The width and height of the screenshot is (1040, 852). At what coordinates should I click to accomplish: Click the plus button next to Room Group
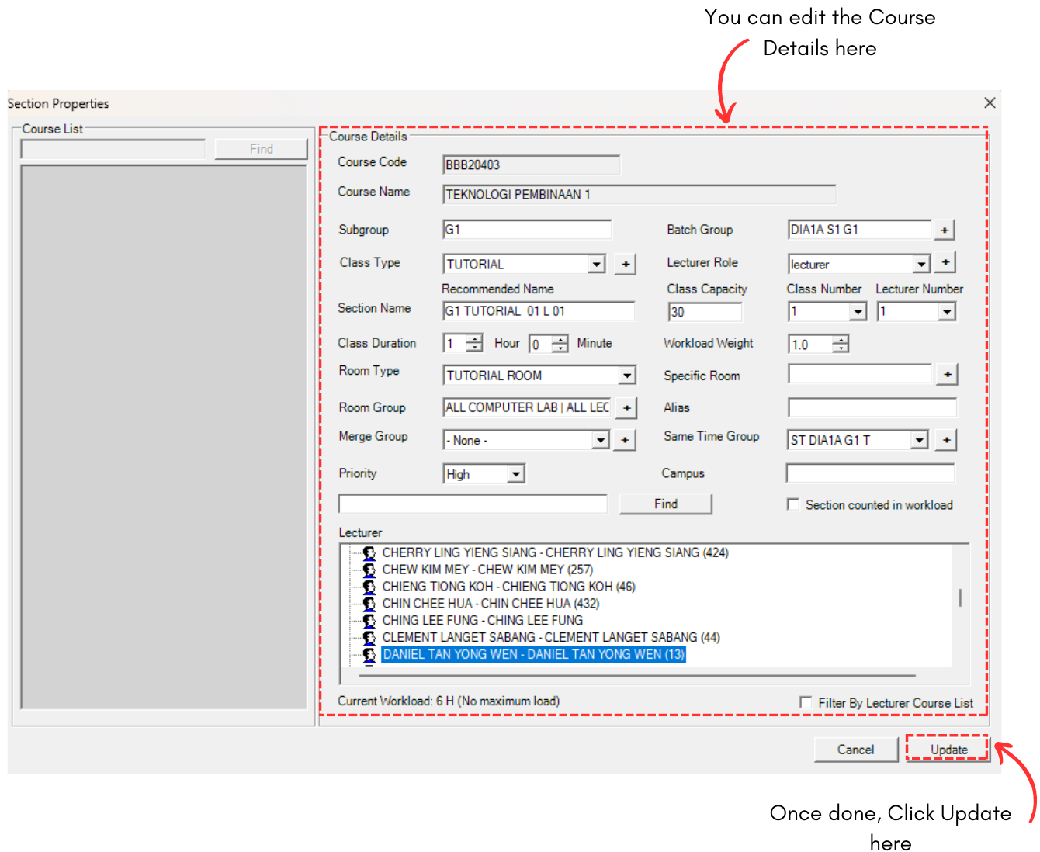point(626,408)
